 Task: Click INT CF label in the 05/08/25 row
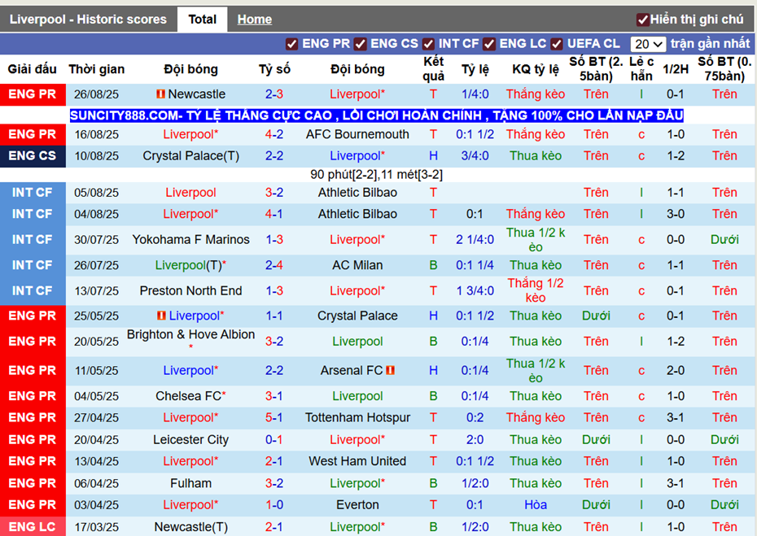(x=33, y=193)
